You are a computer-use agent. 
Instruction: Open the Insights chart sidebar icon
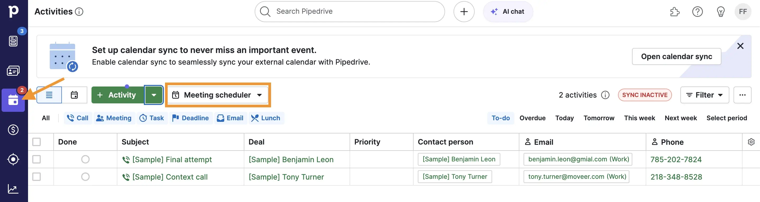(x=13, y=189)
